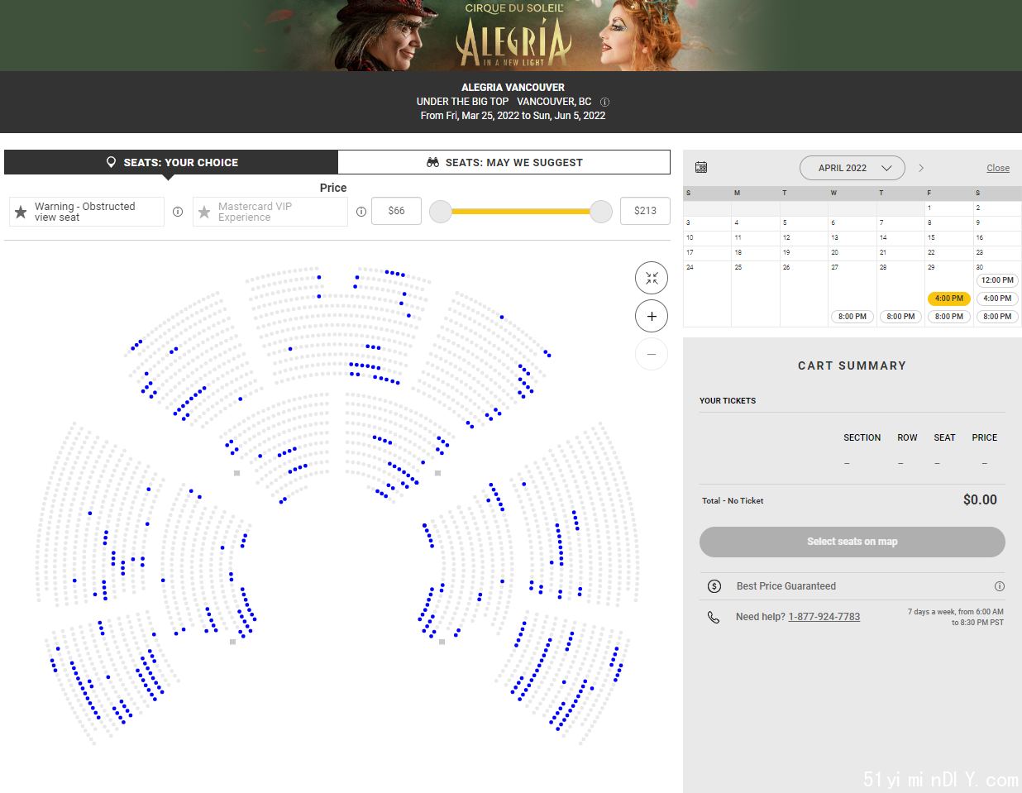Select Saturday 12:00 PM showtime

click(997, 280)
